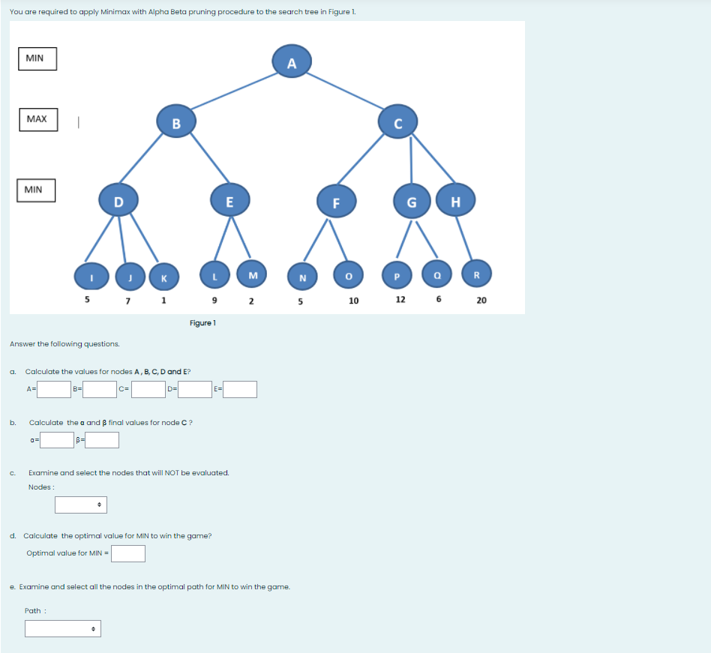Click leaf value 9 under node L

(x=214, y=301)
